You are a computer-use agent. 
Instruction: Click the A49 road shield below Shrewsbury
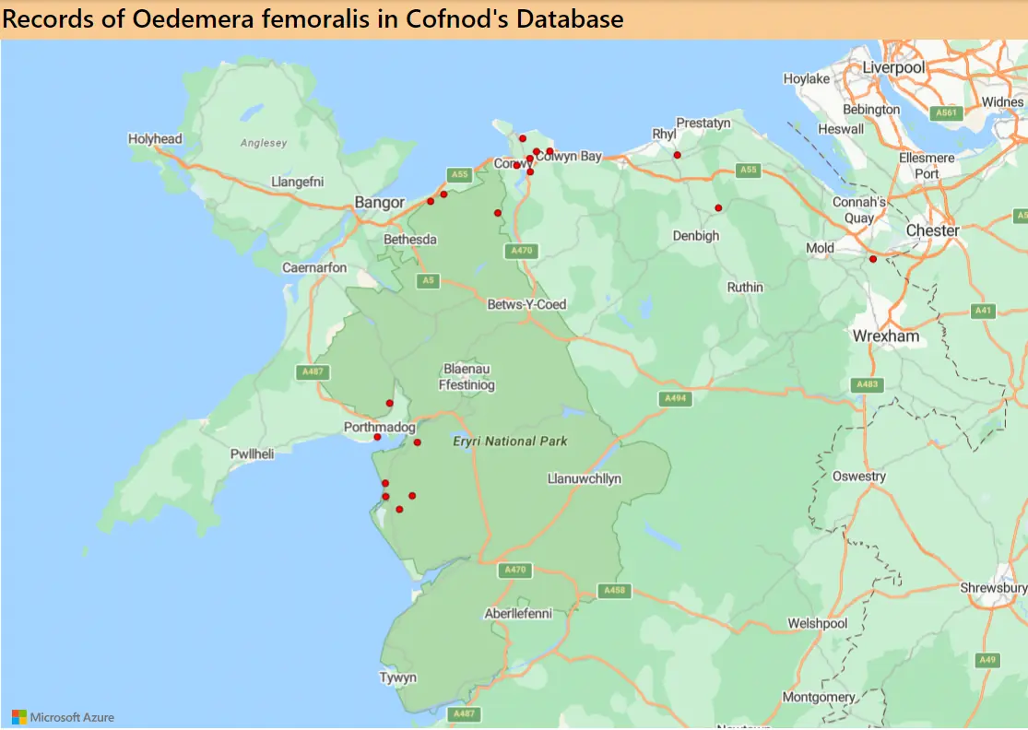pos(988,660)
